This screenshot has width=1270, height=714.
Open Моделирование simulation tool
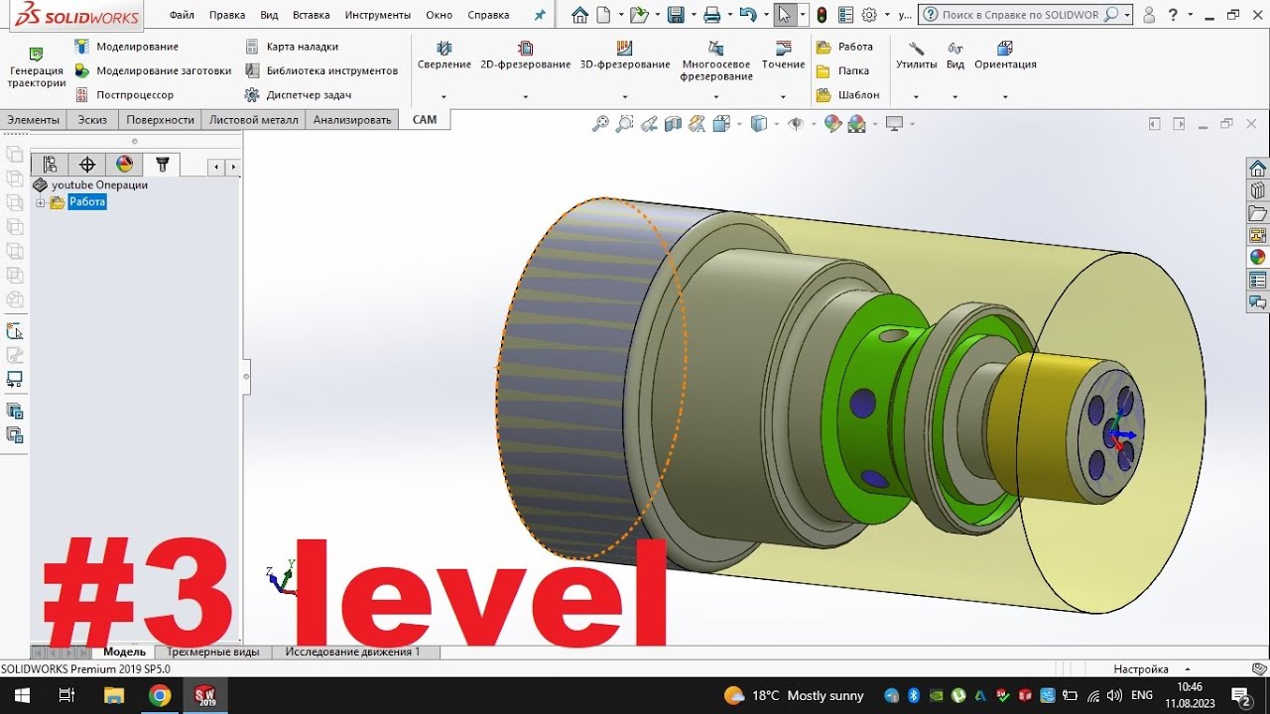pyautogui.click(x=126, y=47)
